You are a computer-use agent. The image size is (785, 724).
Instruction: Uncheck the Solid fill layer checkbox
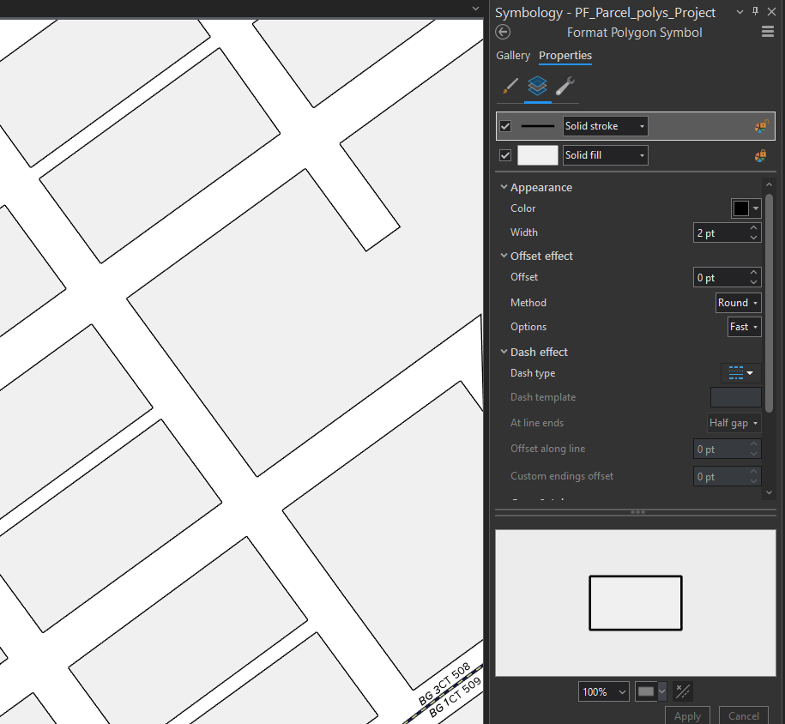(505, 155)
